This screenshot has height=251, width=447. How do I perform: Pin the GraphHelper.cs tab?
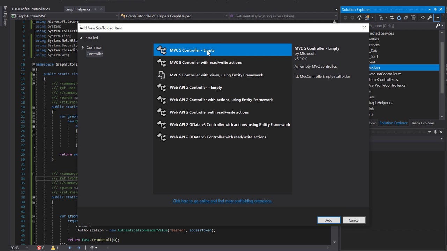pyautogui.click(x=95, y=9)
